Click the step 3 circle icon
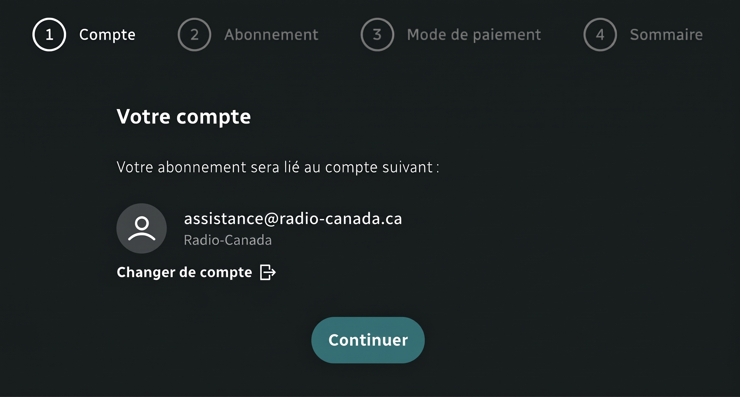 point(377,34)
